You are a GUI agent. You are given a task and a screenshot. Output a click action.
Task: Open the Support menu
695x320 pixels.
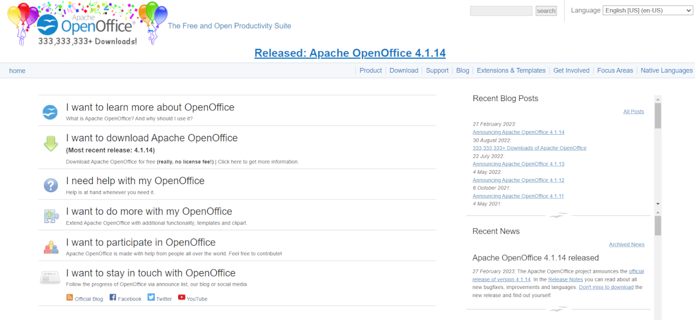(437, 71)
